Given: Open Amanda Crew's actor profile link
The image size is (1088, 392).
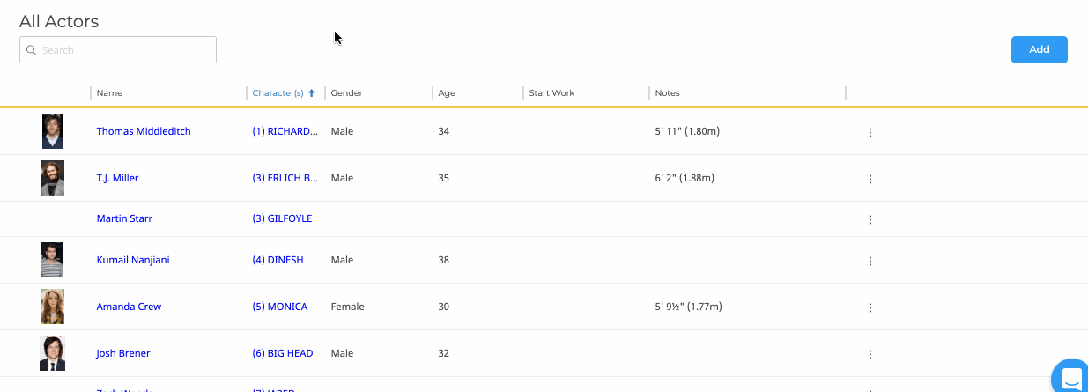Looking at the screenshot, I should (129, 307).
